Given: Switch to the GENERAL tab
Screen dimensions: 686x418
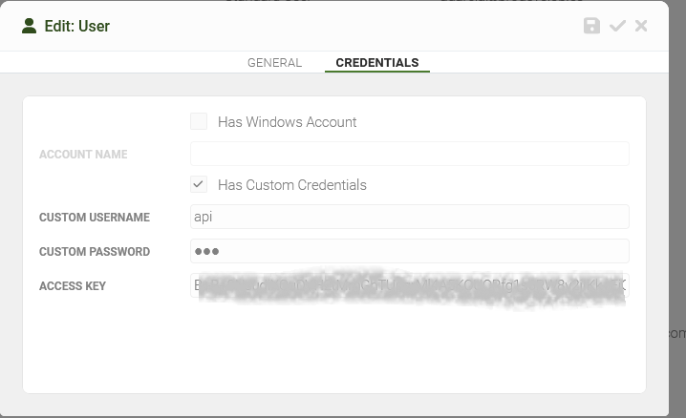Looking at the screenshot, I should (275, 62).
